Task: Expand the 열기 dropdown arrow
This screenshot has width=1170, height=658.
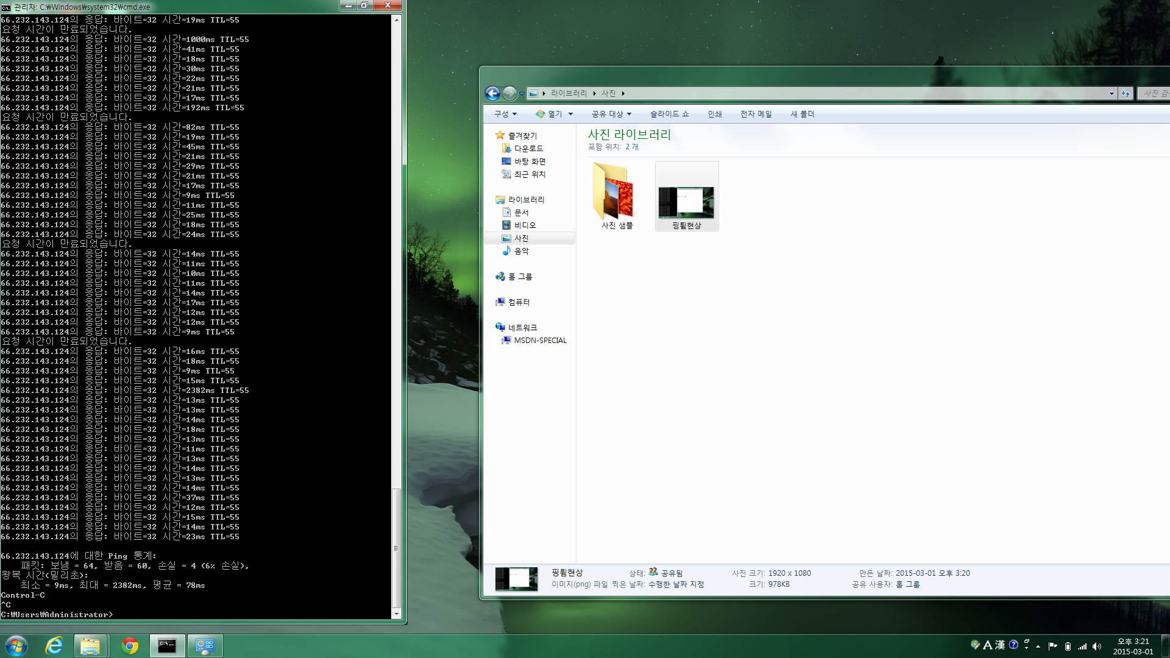Action: tap(571, 114)
